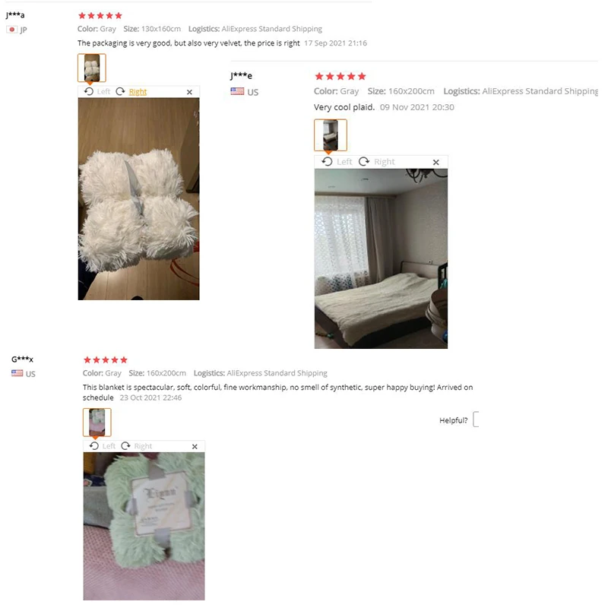
Task: Open the enlarged bedroom image
Action: [x=381, y=258]
